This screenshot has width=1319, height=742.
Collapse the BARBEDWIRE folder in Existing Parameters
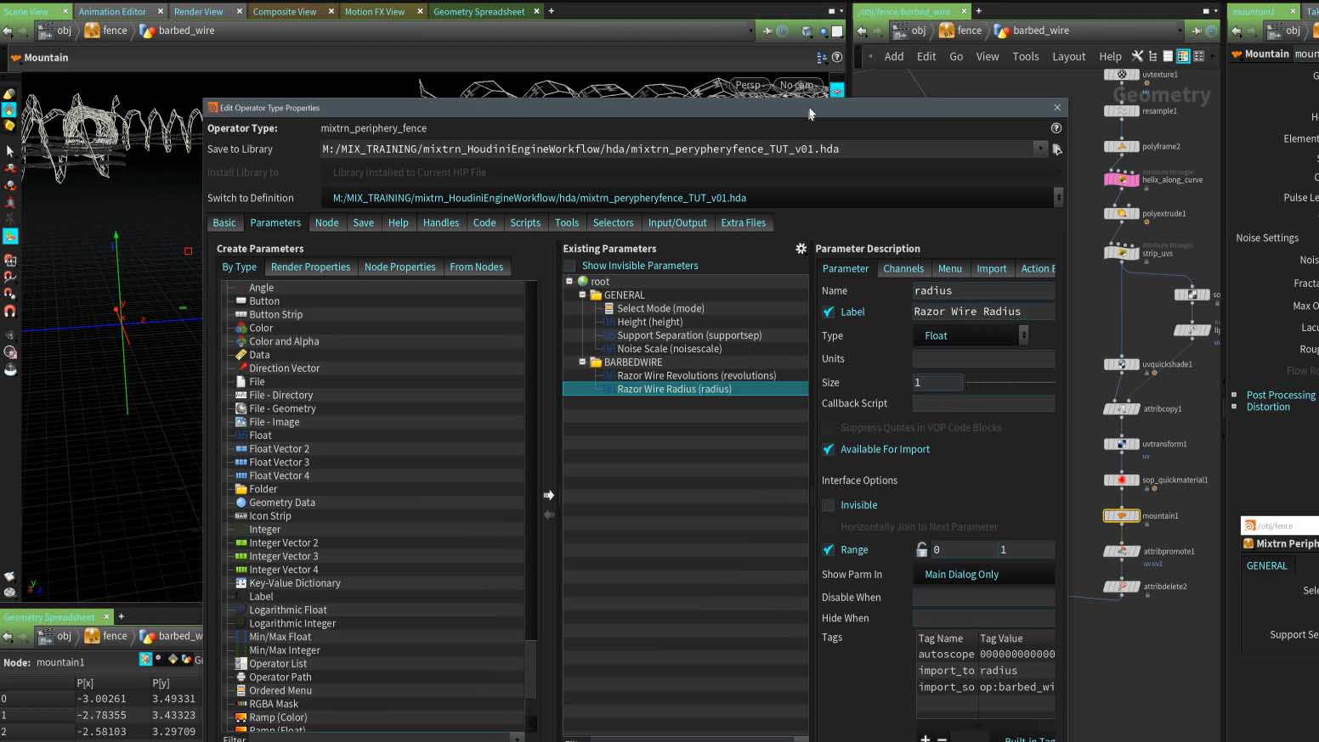click(583, 362)
